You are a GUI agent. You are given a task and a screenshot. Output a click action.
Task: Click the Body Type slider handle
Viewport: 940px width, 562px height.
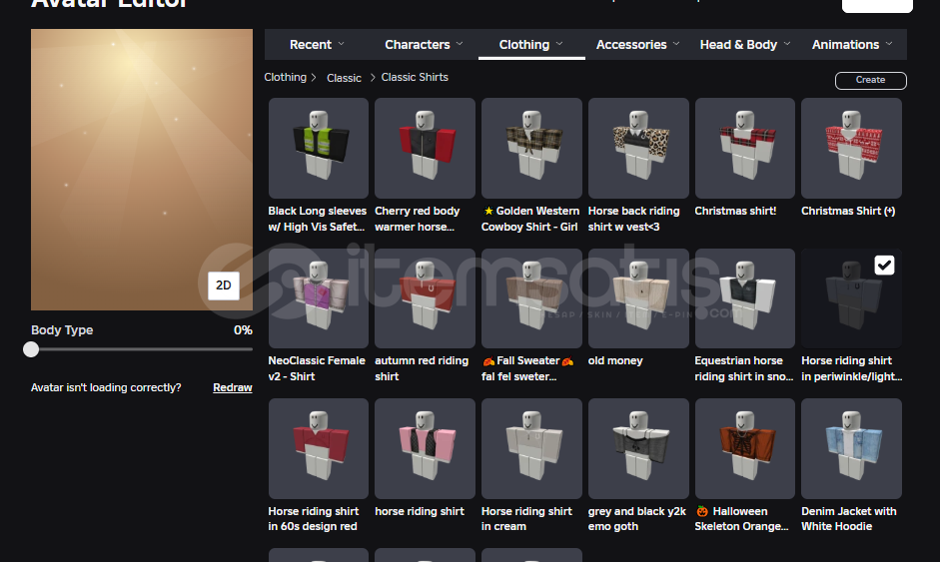tap(31, 349)
